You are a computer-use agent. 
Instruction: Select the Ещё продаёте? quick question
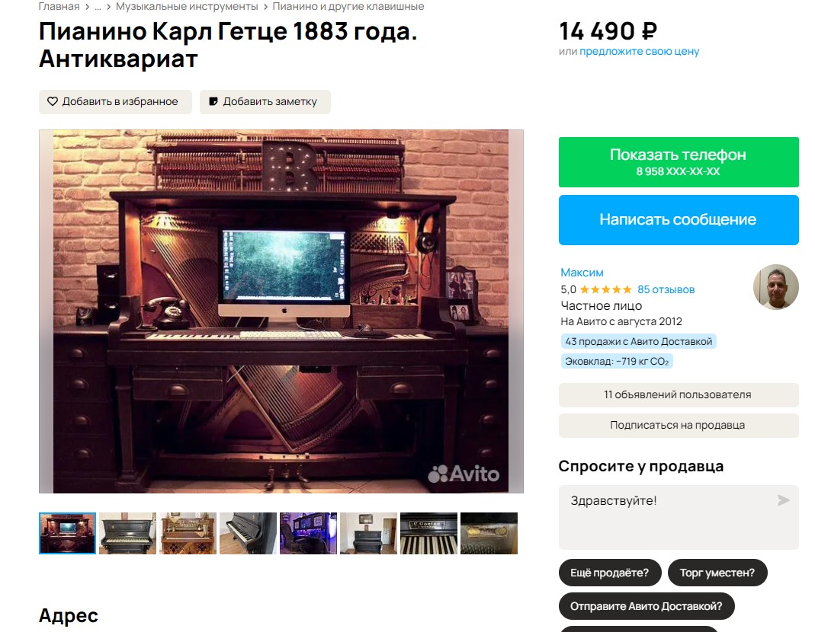coord(610,573)
